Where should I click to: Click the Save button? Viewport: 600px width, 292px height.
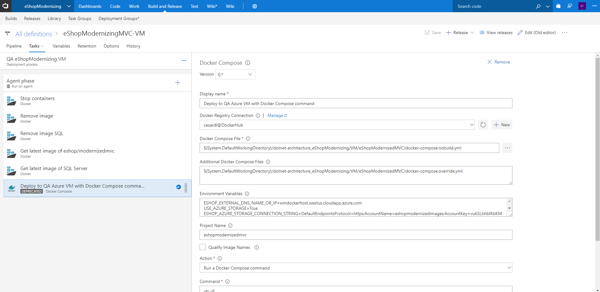click(433, 33)
